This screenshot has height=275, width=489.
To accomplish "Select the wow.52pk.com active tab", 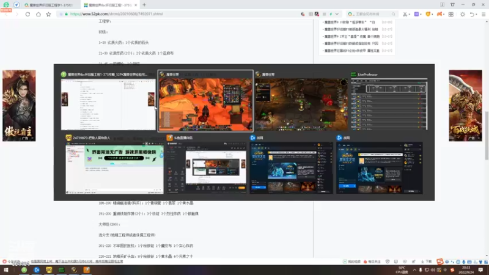I will tap(109, 5).
